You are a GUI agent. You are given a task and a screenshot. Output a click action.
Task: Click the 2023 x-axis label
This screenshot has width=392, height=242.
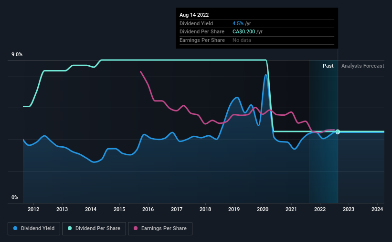pyautogui.click(x=348, y=209)
